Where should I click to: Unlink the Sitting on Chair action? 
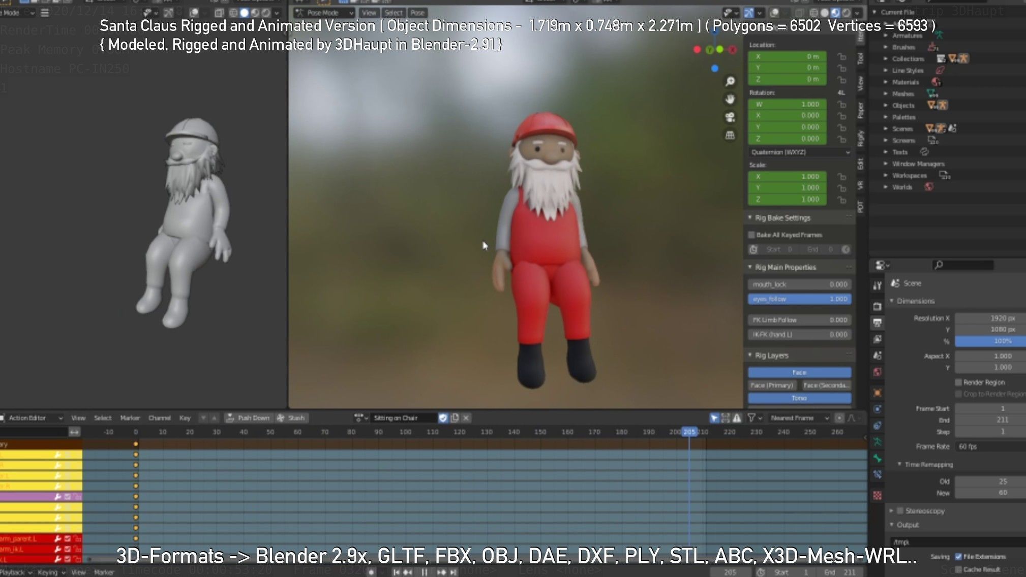(x=466, y=418)
